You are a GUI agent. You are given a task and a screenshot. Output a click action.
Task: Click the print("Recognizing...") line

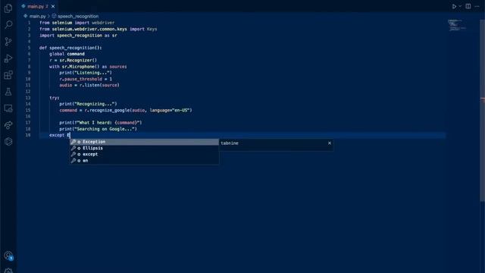click(88, 104)
